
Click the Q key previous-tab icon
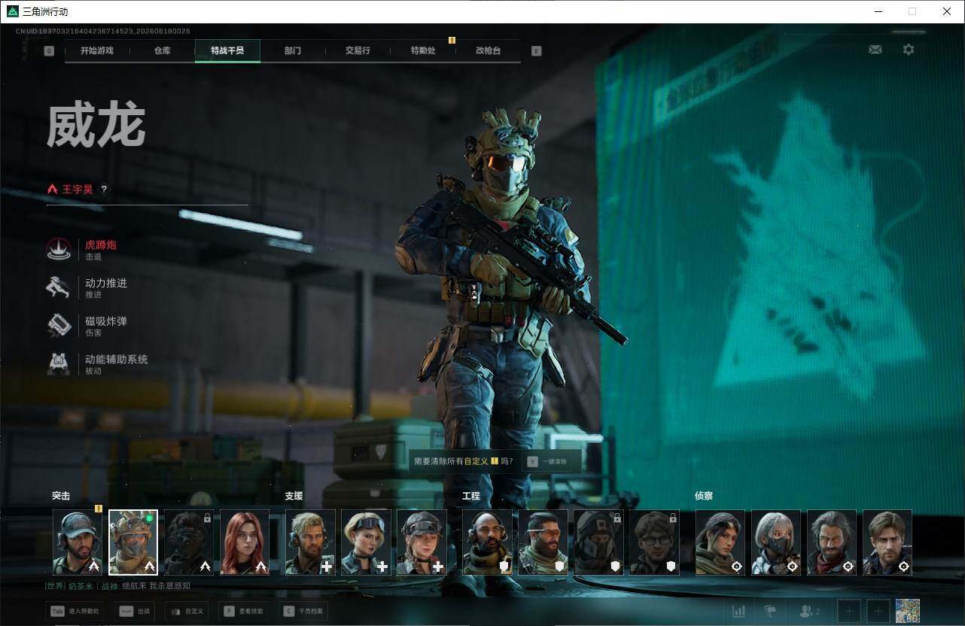pos(49,51)
